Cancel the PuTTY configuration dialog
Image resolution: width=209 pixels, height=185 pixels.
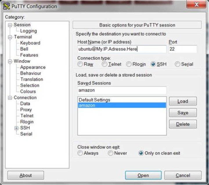pyautogui.click(x=183, y=175)
